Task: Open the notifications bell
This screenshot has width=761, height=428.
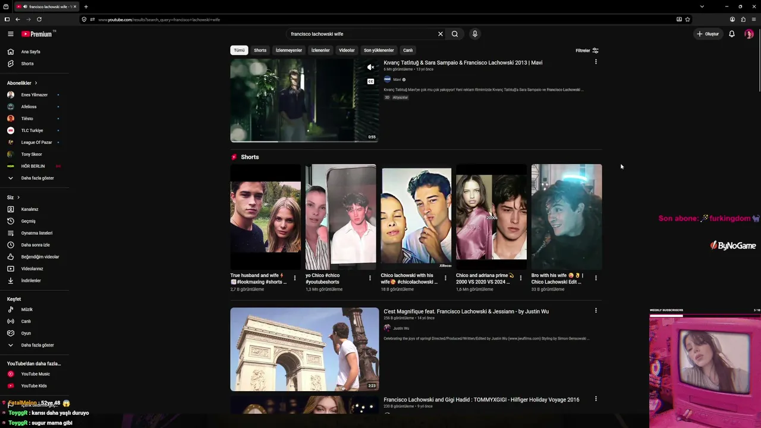Action: (732, 34)
